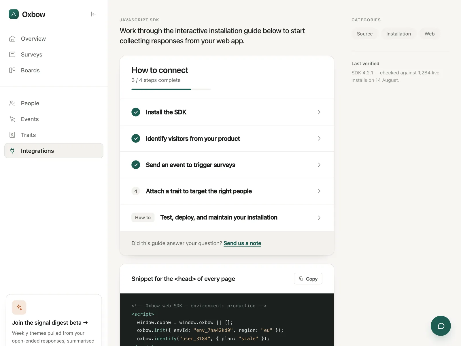Expand Test, deploy, and maintain chevron
Screen dimensions: 461x346
point(319,218)
